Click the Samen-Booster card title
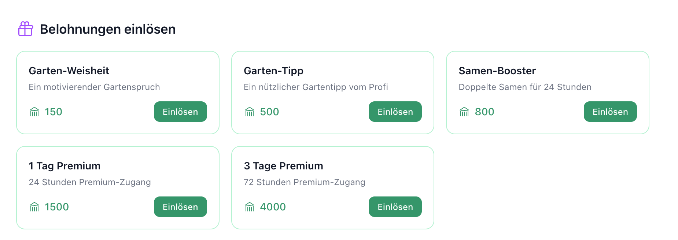The height and width of the screenshot is (240, 678). pyautogui.click(x=497, y=71)
